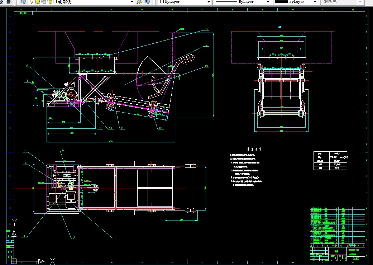Click the ByLayer color swatch box

tap(162, 1)
